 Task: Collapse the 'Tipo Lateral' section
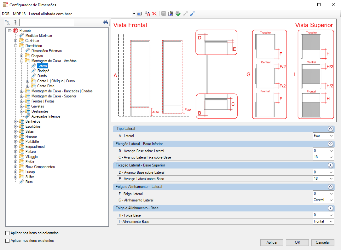(330, 129)
